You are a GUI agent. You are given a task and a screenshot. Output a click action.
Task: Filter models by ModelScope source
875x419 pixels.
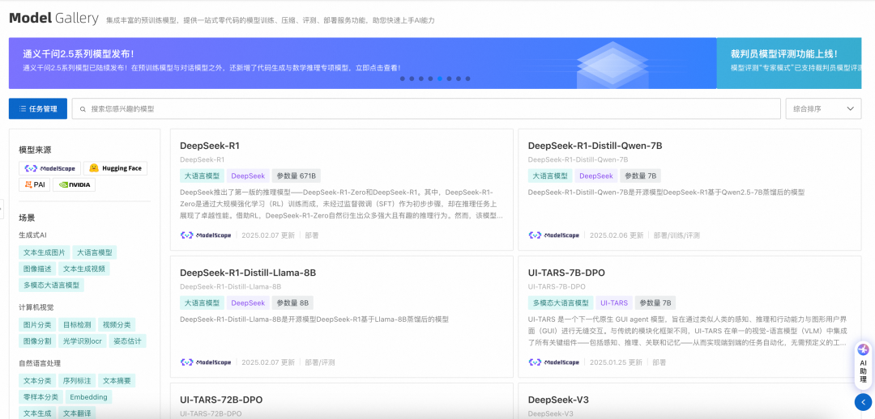(49, 168)
